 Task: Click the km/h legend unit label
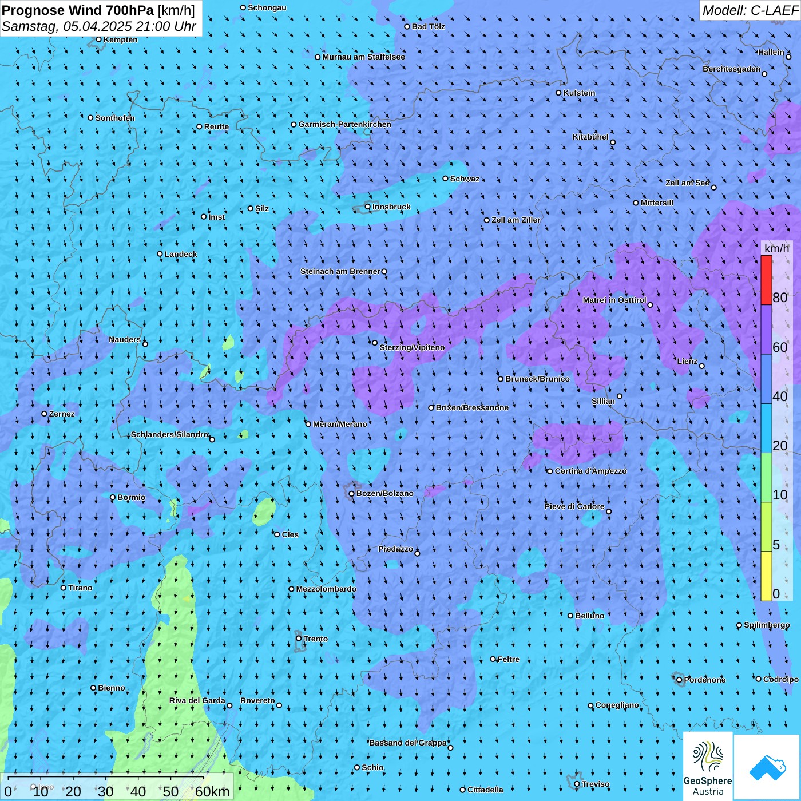(x=776, y=248)
